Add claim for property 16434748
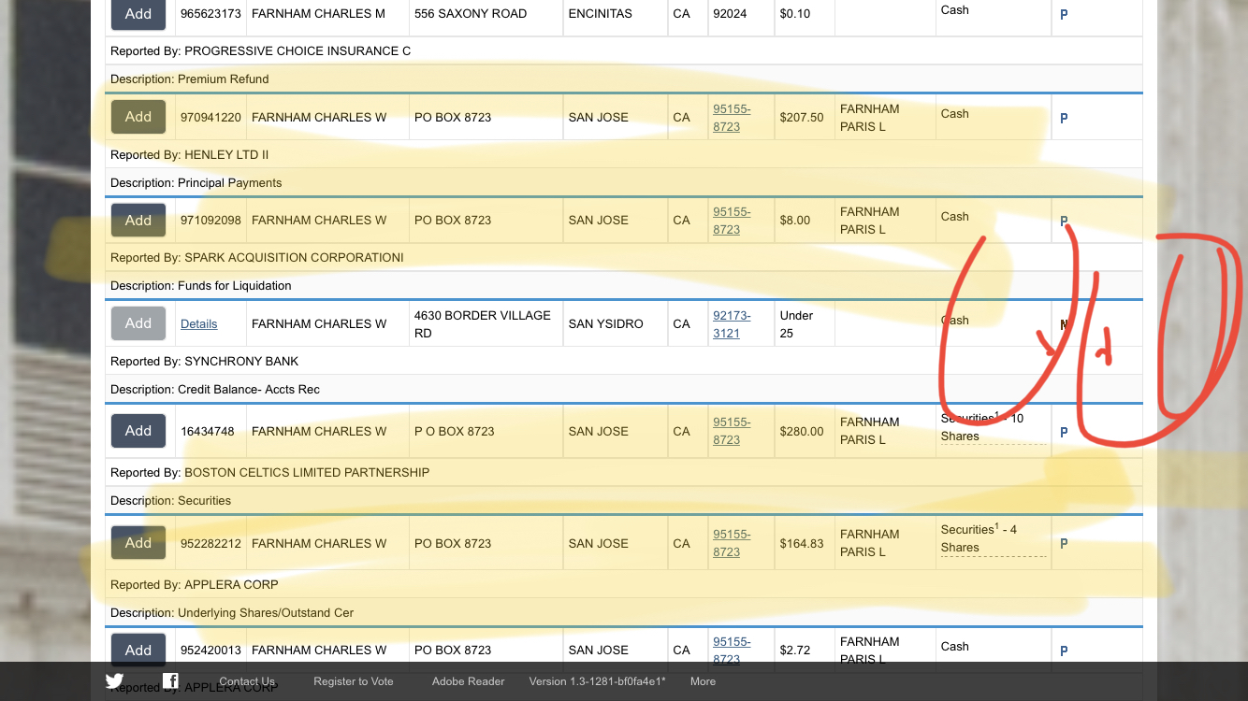Image resolution: width=1248 pixels, height=701 pixels. (138, 431)
